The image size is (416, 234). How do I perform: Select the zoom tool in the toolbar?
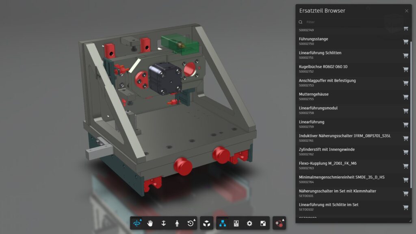tap(163, 223)
